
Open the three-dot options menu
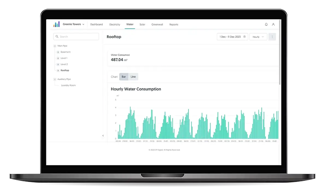272,36
